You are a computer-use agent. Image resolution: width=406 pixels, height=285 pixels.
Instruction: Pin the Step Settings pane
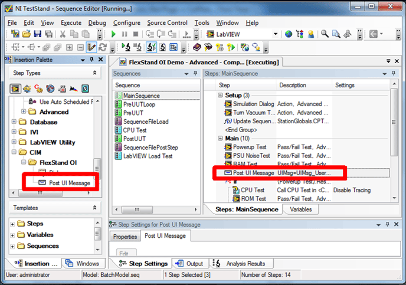click(387, 224)
